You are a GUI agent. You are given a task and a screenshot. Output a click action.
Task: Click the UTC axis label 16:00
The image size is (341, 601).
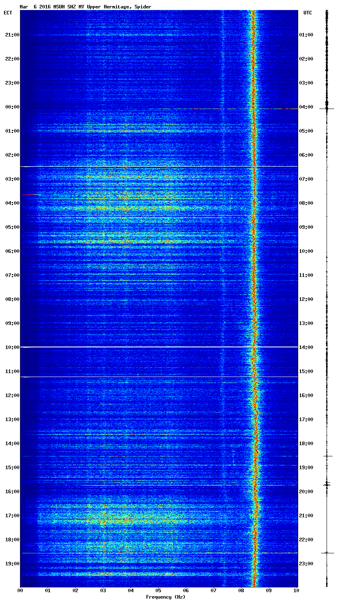point(306,395)
